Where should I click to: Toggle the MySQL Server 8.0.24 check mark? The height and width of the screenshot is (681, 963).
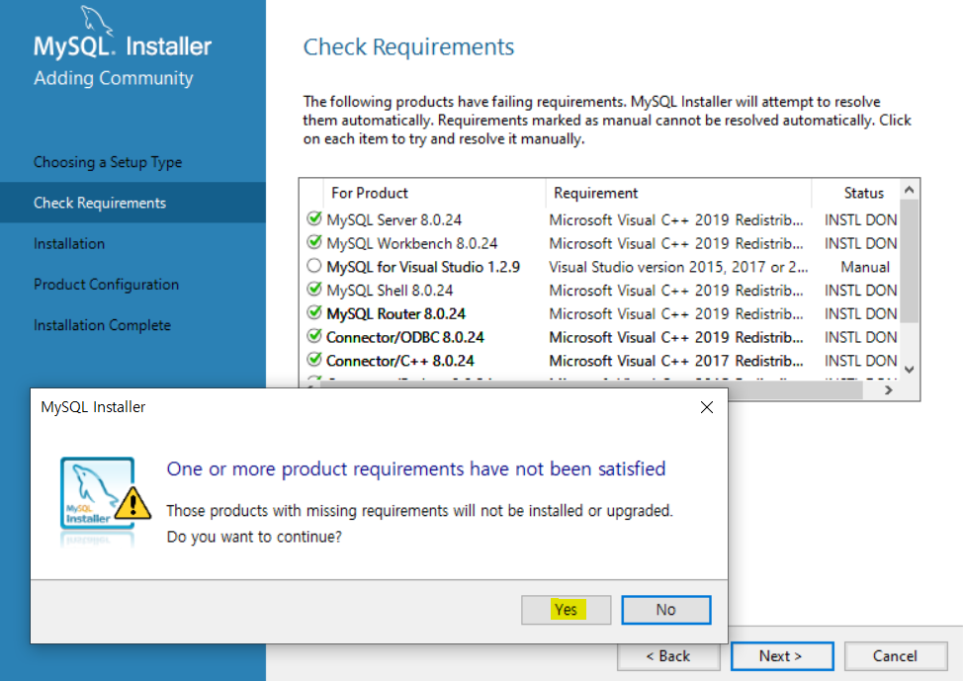[313, 218]
